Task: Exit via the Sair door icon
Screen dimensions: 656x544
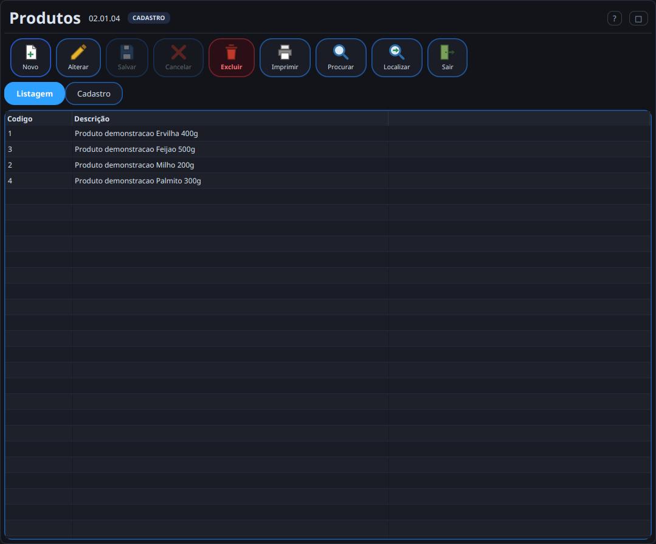Action: point(447,58)
